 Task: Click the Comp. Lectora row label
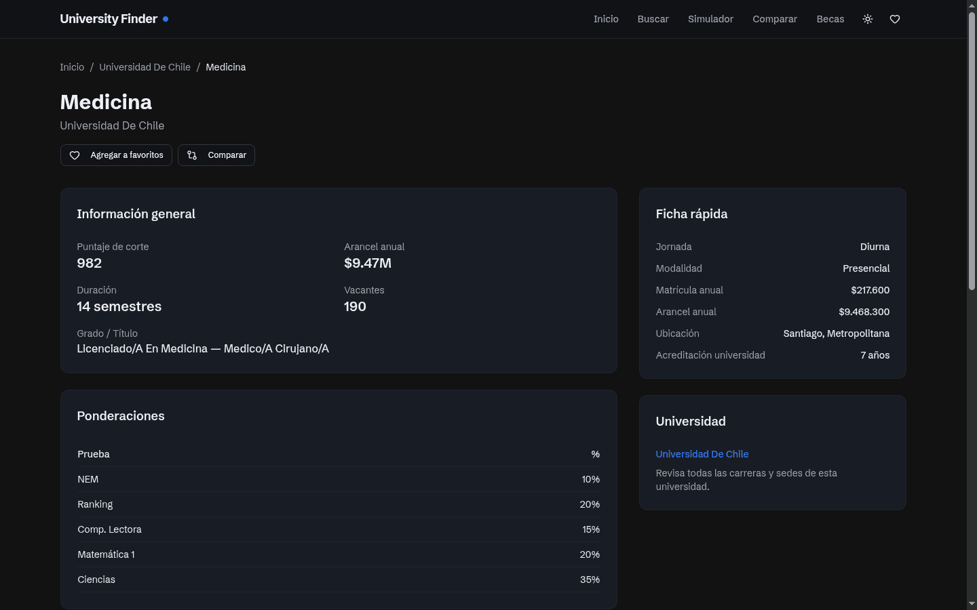tap(109, 529)
